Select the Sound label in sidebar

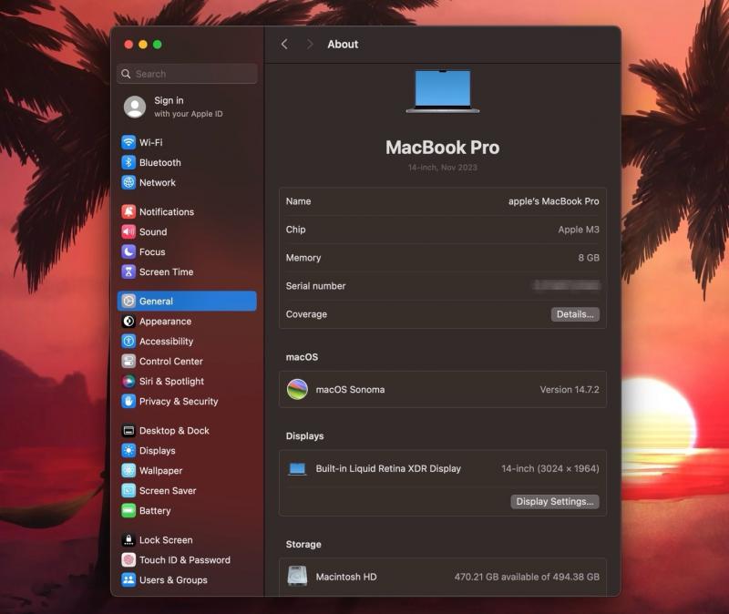153,231
